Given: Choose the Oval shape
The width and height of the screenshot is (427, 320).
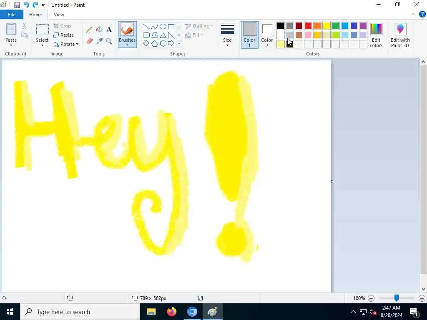Looking at the screenshot, I should pyautogui.click(x=163, y=26).
